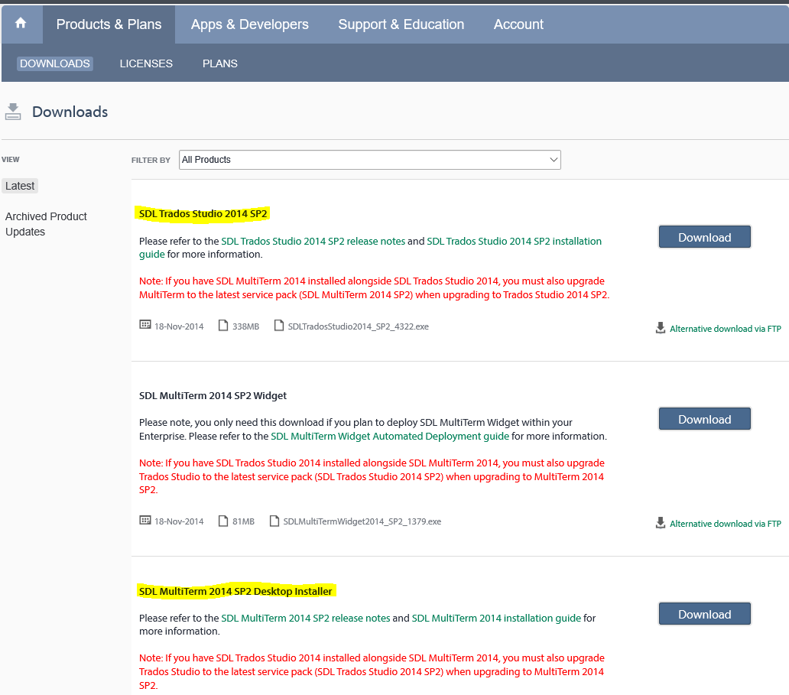The height and width of the screenshot is (695, 789).
Task: Open the Apps & Developers menu
Action: pos(249,24)
